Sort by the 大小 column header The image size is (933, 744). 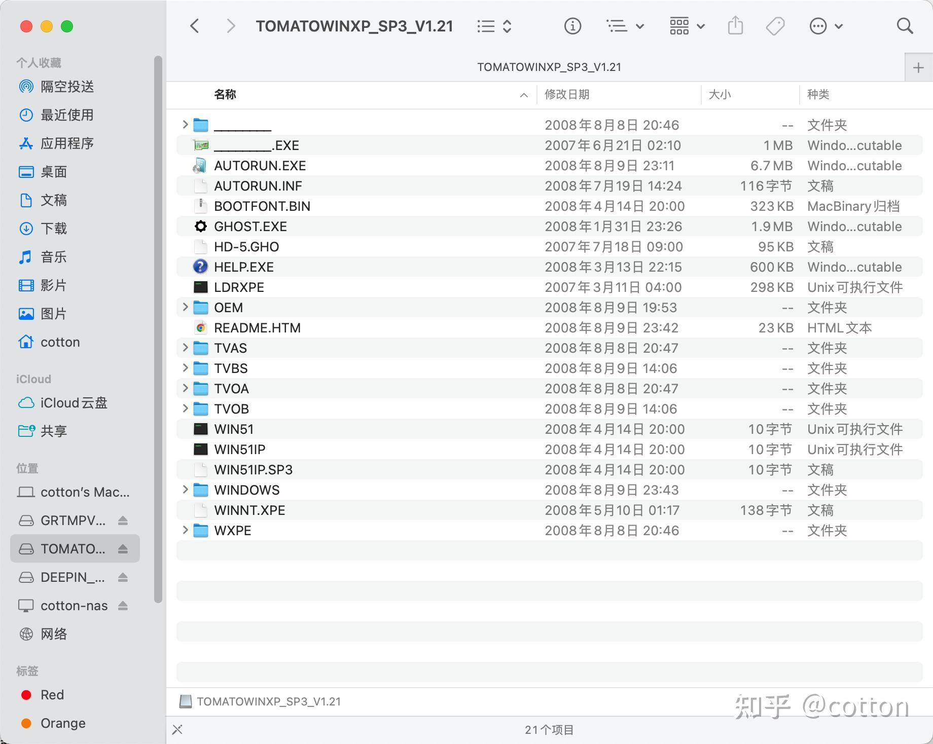[720, 94]
